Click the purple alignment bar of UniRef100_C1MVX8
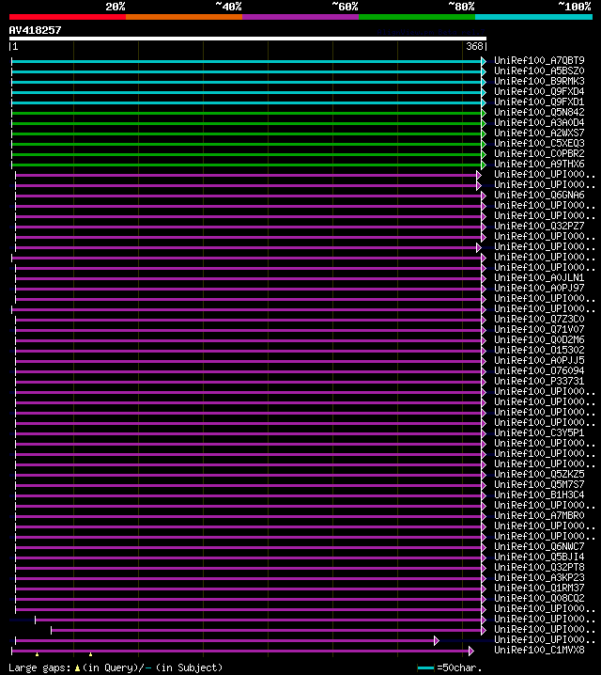The height and width of the screenshot is (675, 601). pos(240,651)
